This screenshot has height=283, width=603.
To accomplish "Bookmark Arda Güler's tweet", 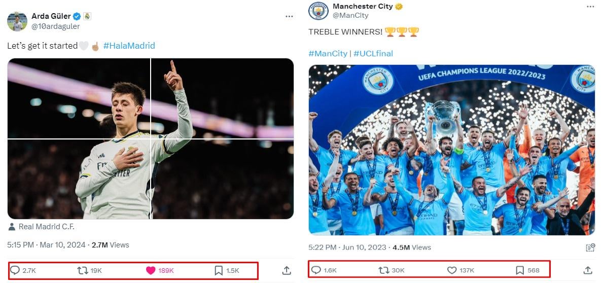I will pos(219,270).
